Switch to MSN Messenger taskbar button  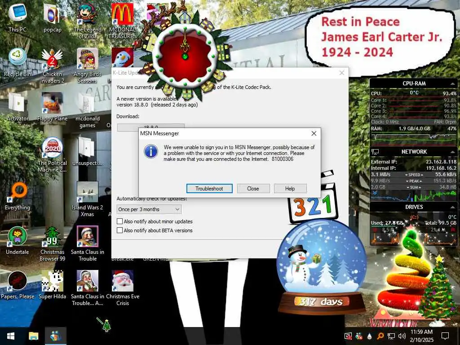(x=56, y=336)
